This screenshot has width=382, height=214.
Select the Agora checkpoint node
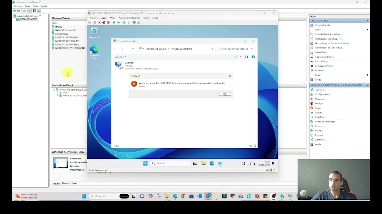click(x=66, y=93)
